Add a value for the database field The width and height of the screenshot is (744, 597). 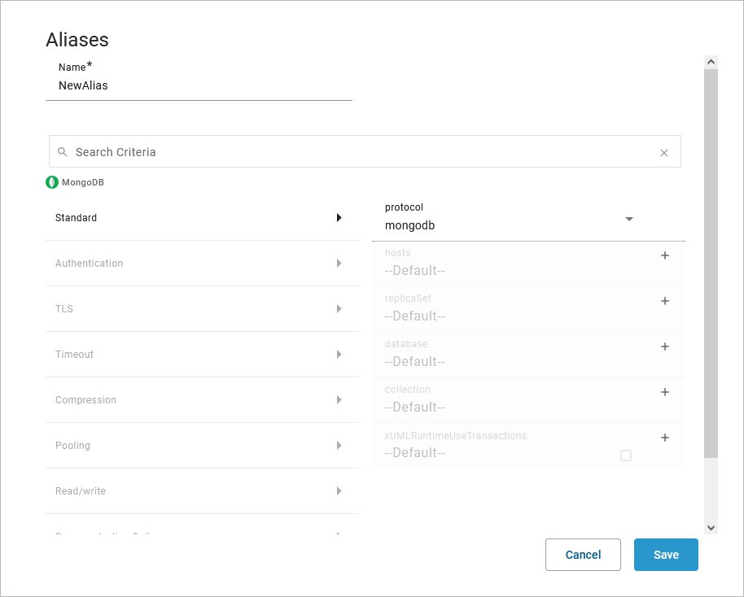[664, 346]
